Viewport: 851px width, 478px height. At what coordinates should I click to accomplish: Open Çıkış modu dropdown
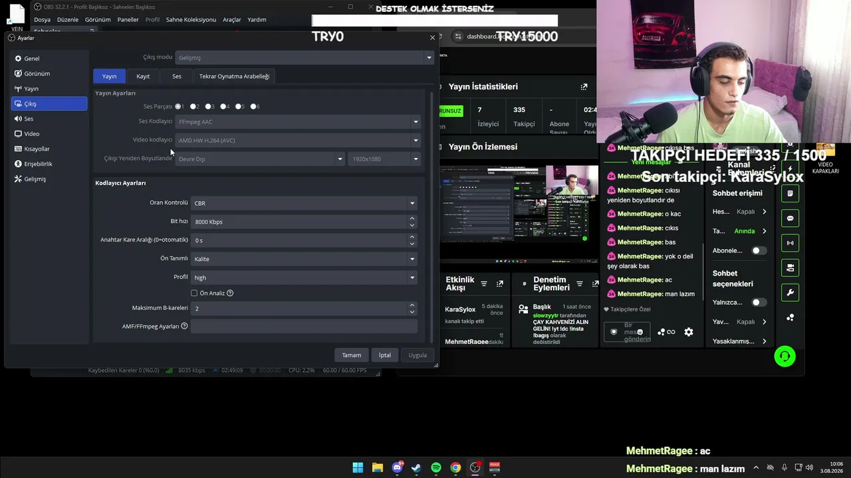(304, 58)
